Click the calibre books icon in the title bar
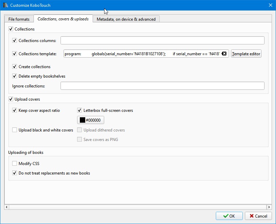 pyautogui.click(x=6, y=5)
